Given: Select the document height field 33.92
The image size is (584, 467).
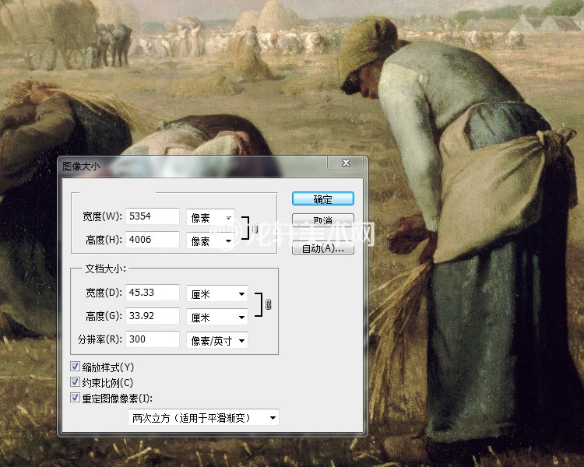Looking at the screenshot, I should click(x=152, y=317).
